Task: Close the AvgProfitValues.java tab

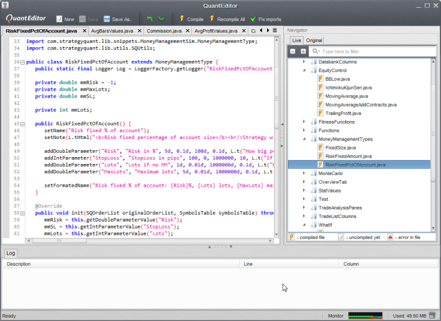Action: click(x=244, y=30)
